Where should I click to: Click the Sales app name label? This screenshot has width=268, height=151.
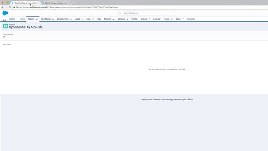[12, 19]
